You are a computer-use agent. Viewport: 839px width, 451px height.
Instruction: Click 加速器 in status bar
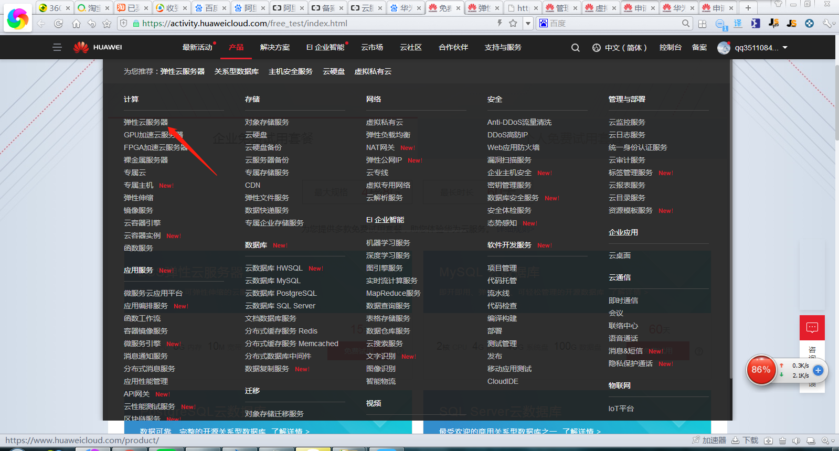[x=709, y=441]
